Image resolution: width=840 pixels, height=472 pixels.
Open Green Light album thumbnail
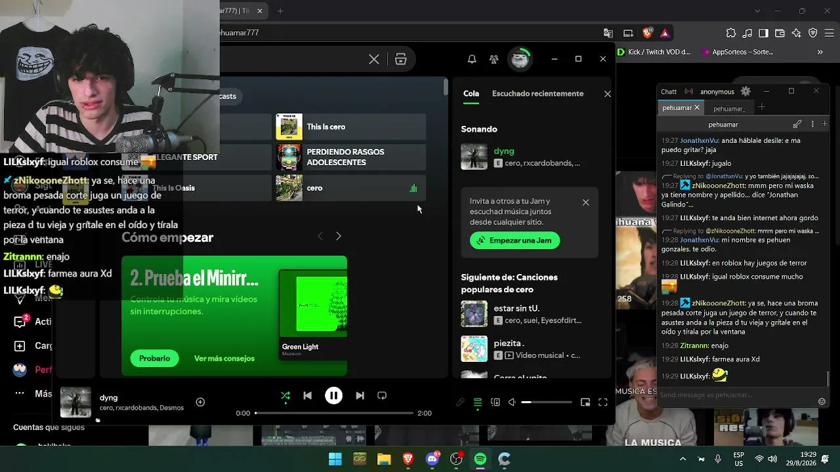point(313,304)
